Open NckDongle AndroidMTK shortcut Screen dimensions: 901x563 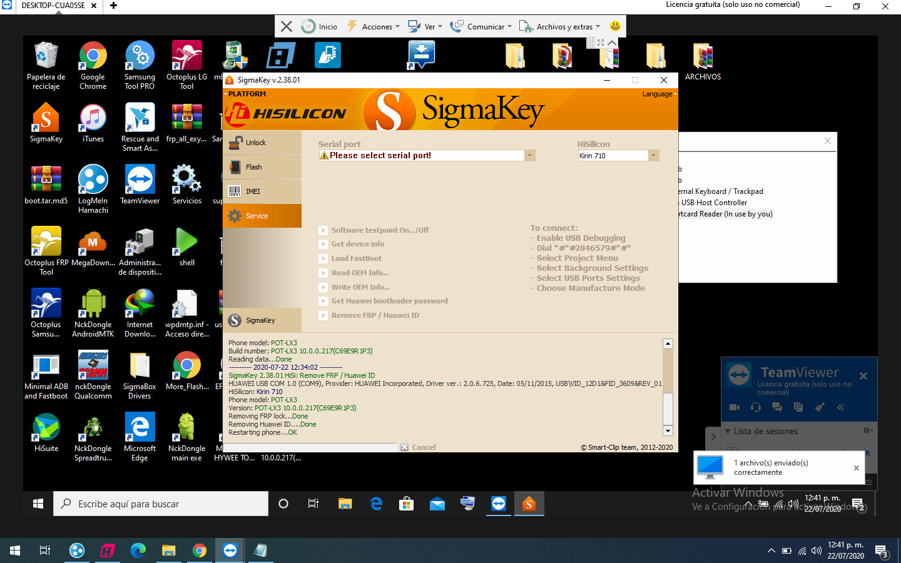[x=93, y=313]
